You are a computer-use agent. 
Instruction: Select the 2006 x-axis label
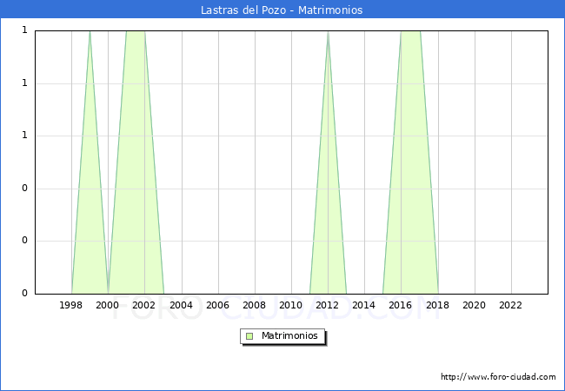click(x=217, y=305)
